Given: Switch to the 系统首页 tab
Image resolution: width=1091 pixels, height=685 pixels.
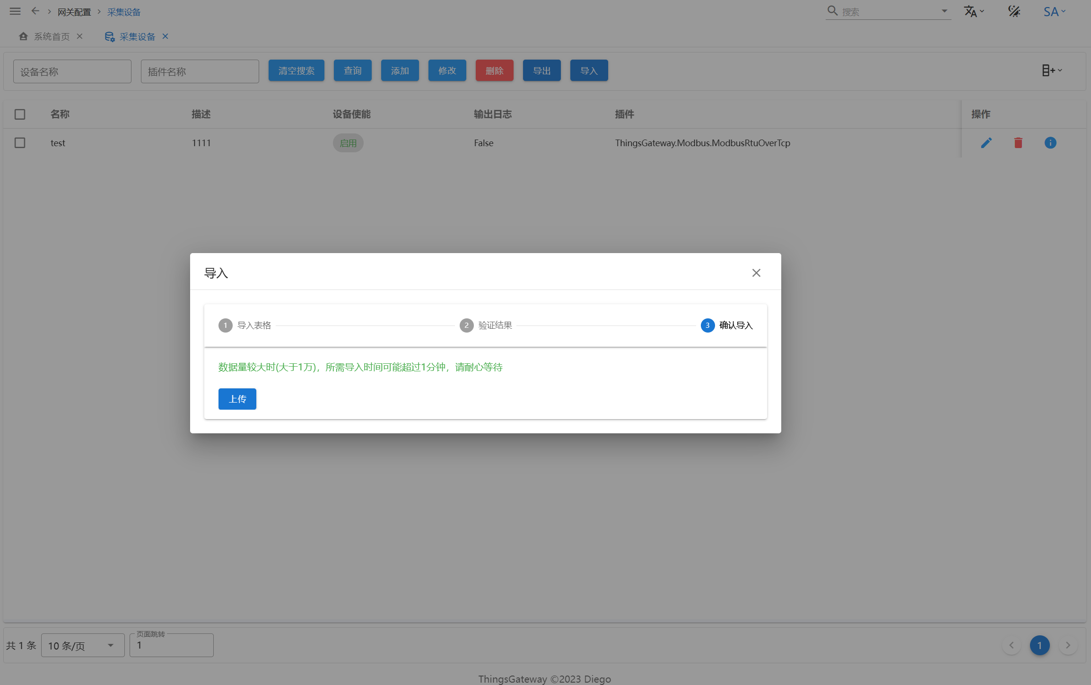Looking at the screenshot, I should [51, 36].
